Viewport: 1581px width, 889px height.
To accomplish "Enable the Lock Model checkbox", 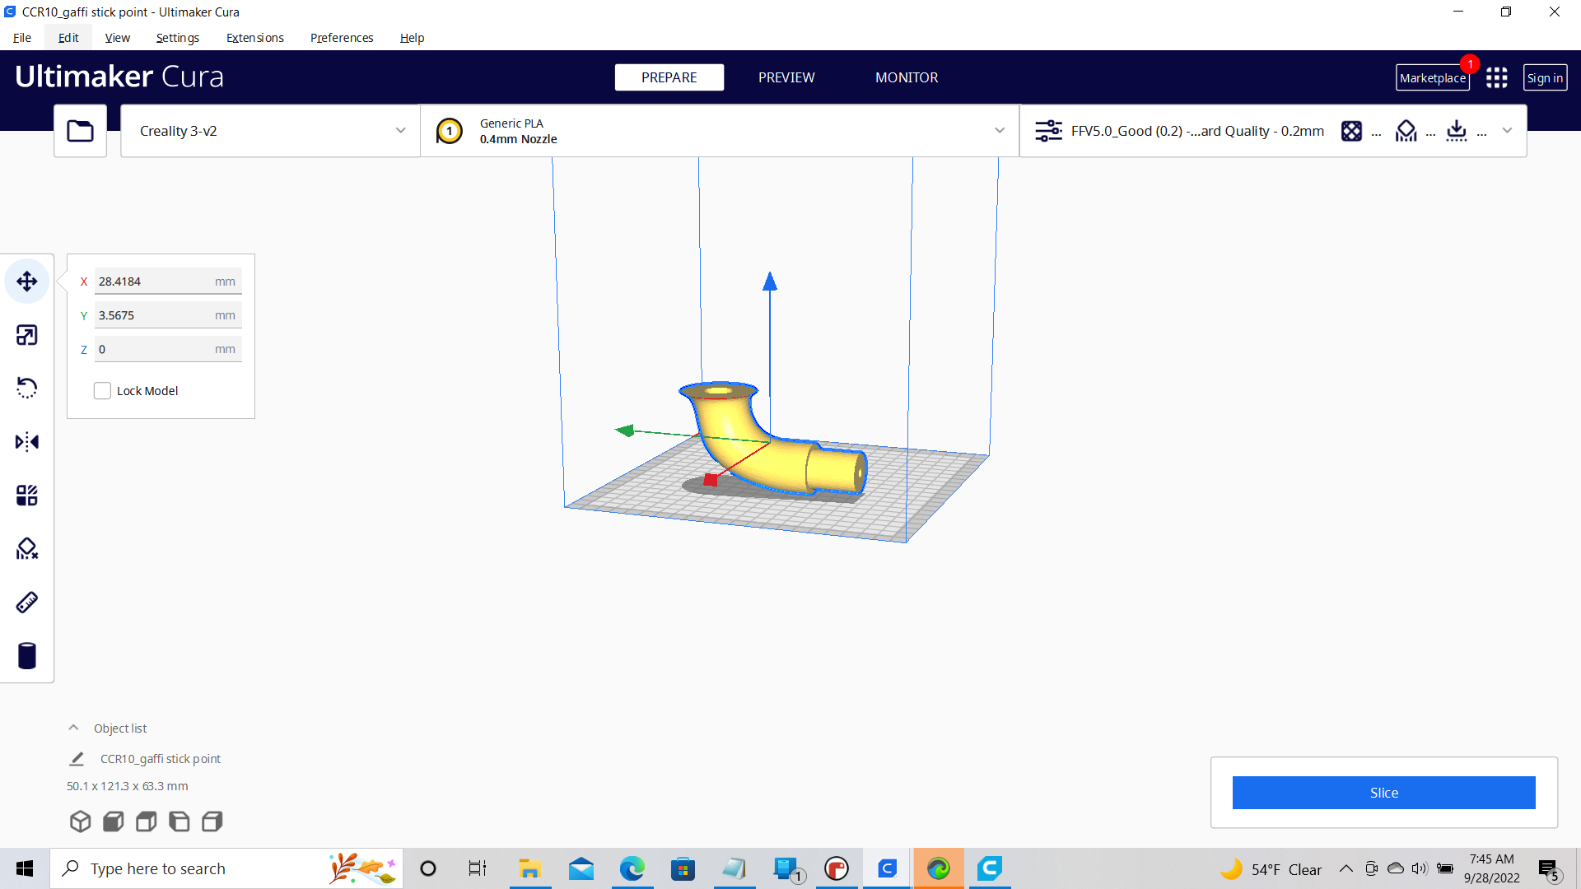I will coord(102,391).
